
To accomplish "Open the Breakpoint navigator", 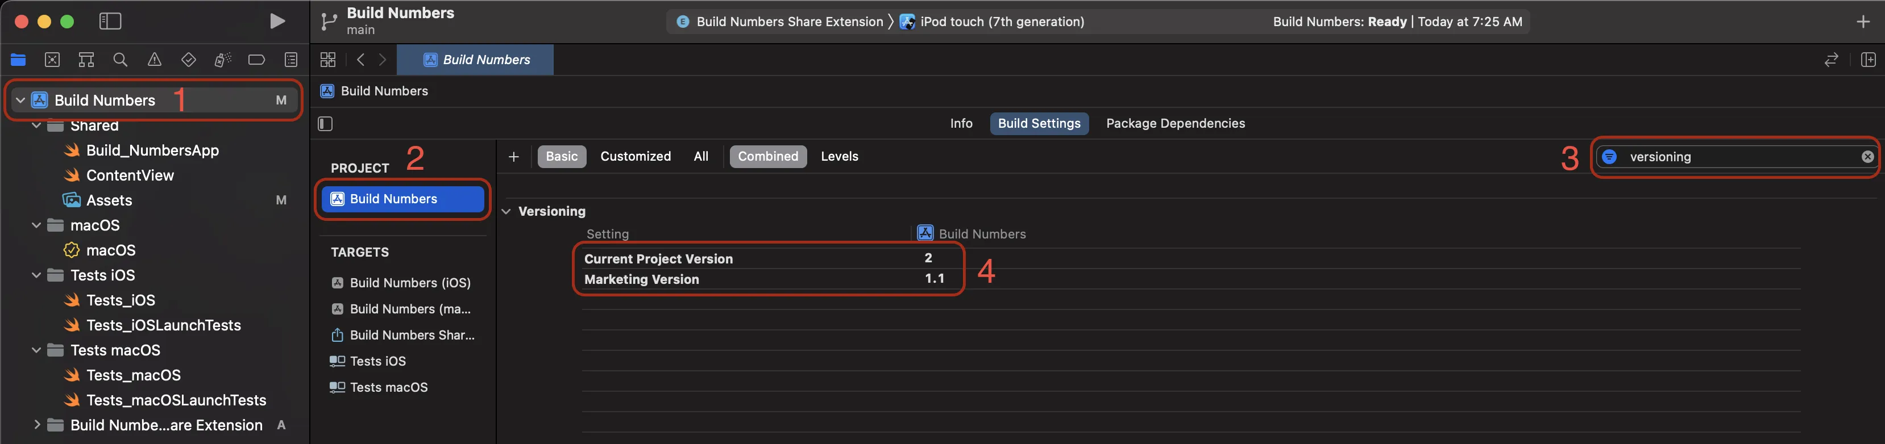I will click(x=257, y=60).
